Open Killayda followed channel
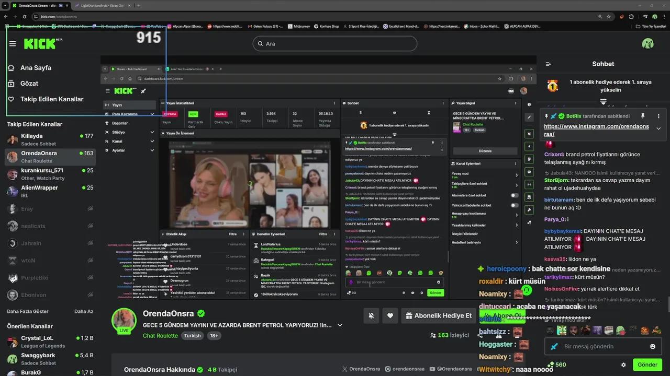The width and height of the screenshot is (670, 376). pos(50,139)
